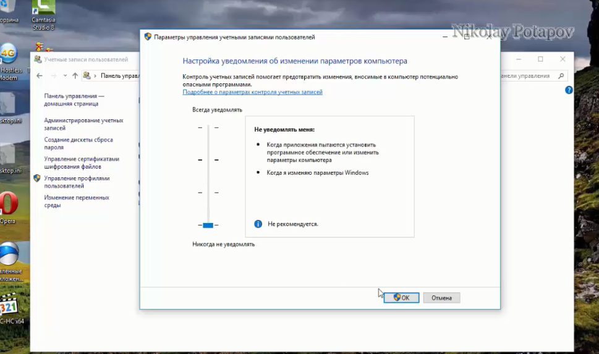Click the blue info icon next to Не рекомендуется
This screenshot has width=599, height=354.
coord(258,224)
